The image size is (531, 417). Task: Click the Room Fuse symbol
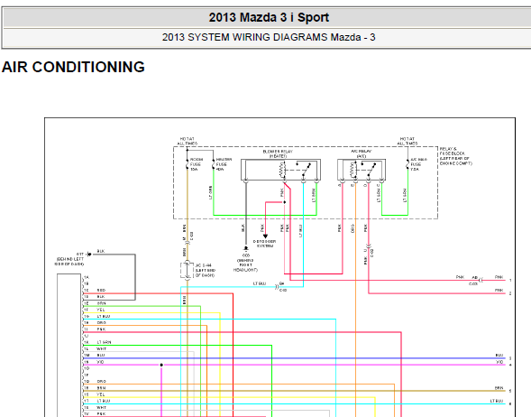point(187,164)
